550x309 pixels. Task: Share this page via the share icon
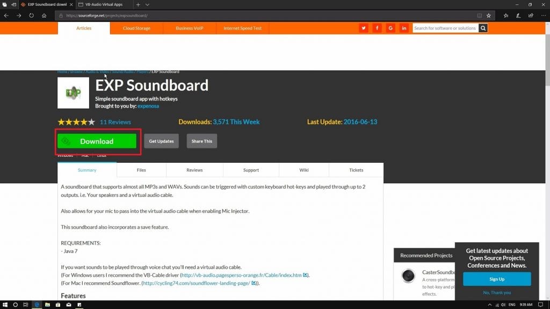[x=531, y=16]
